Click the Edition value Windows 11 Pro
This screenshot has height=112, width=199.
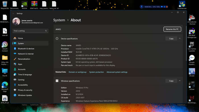click(82, 88)
